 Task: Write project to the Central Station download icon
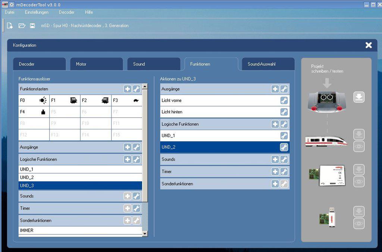click(x=358, y=98)
